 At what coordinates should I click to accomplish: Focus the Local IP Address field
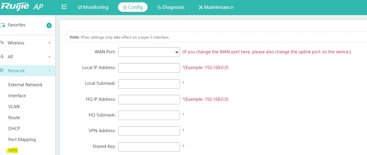[x=149, y=68]
